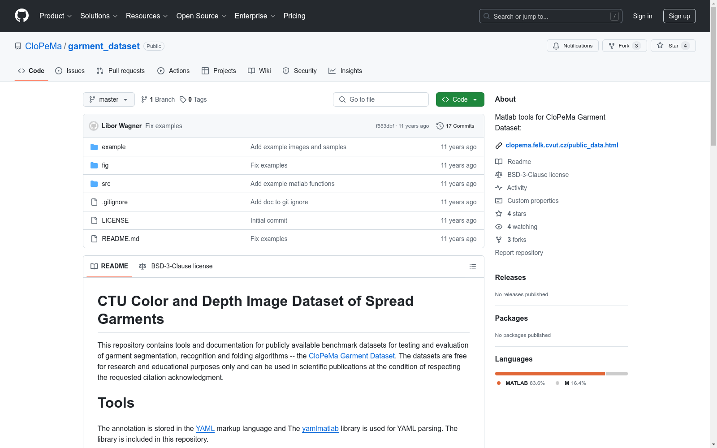This screenshot has height=448, width=717.
Task: View the 1 Branch link
Action: click(158, 99)
